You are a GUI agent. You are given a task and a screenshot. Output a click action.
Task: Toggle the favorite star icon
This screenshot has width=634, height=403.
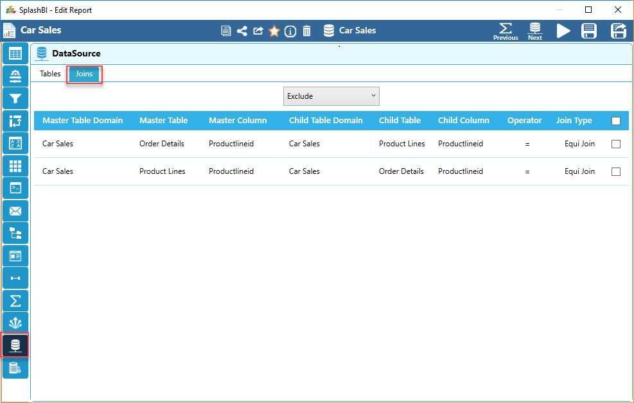(274, 31)
